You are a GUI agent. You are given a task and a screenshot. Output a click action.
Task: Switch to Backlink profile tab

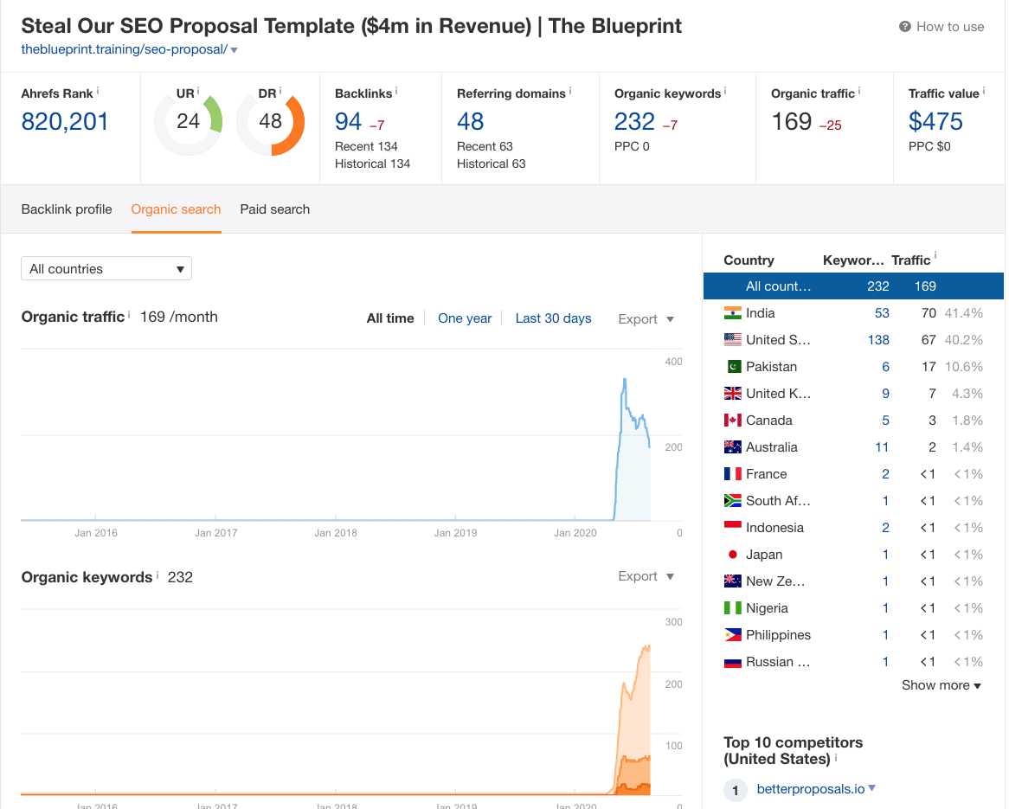click(67, 209)
